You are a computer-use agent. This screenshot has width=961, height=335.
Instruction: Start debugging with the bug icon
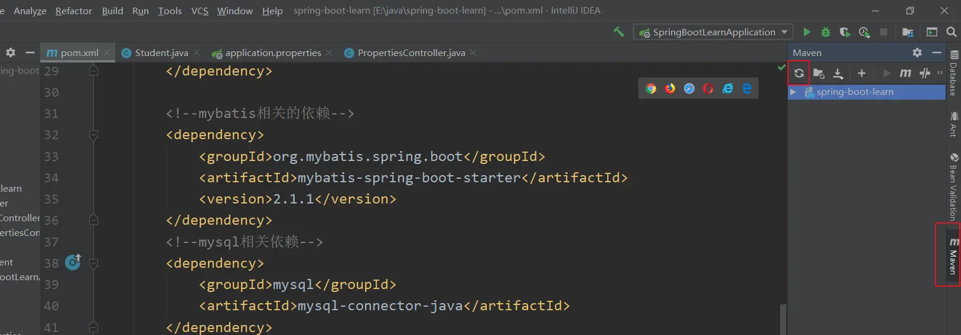pos(826,32)
